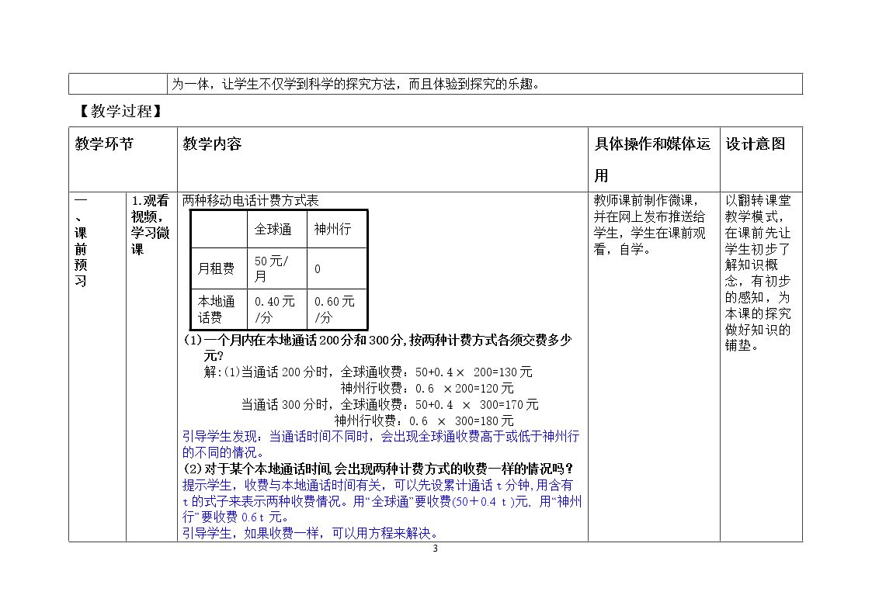Click the 设计意图 column header
This screenshot has width=872, height=616.
755,144
